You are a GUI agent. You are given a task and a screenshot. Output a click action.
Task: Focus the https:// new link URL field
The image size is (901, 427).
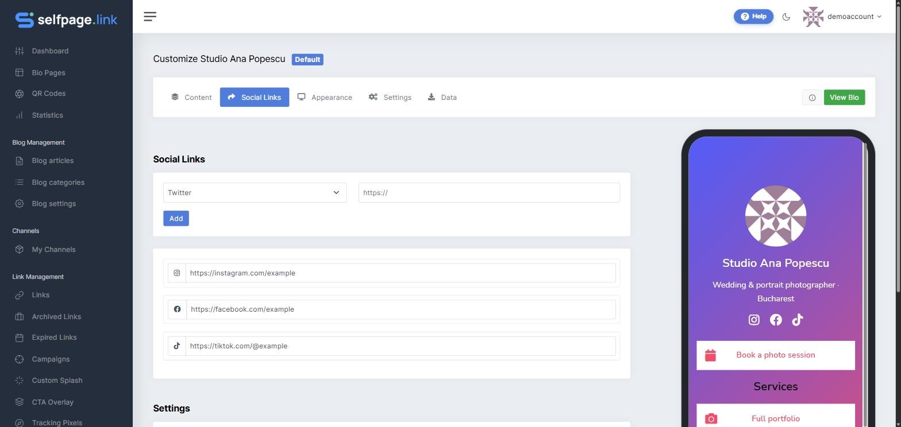[489, 193]
